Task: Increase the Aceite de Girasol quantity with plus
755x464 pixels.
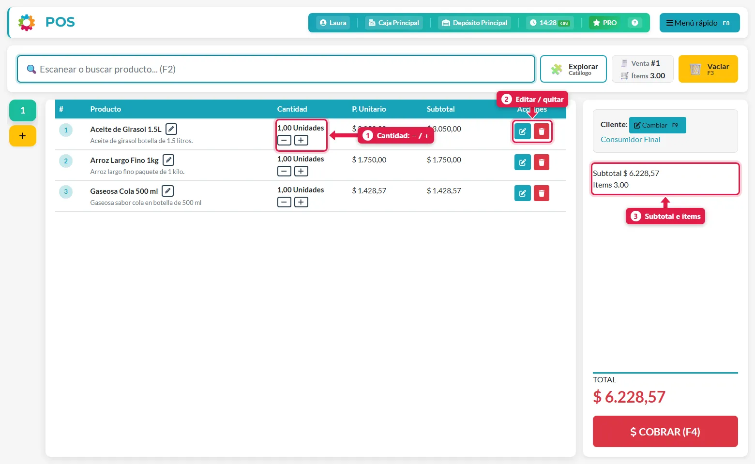Action: pyautogui.click(x=301, y=140)
